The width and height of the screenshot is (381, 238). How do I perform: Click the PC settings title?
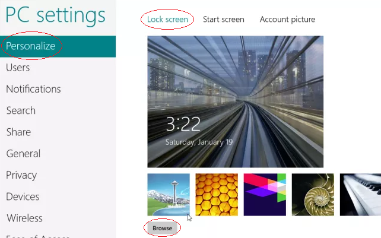point(55,15)
